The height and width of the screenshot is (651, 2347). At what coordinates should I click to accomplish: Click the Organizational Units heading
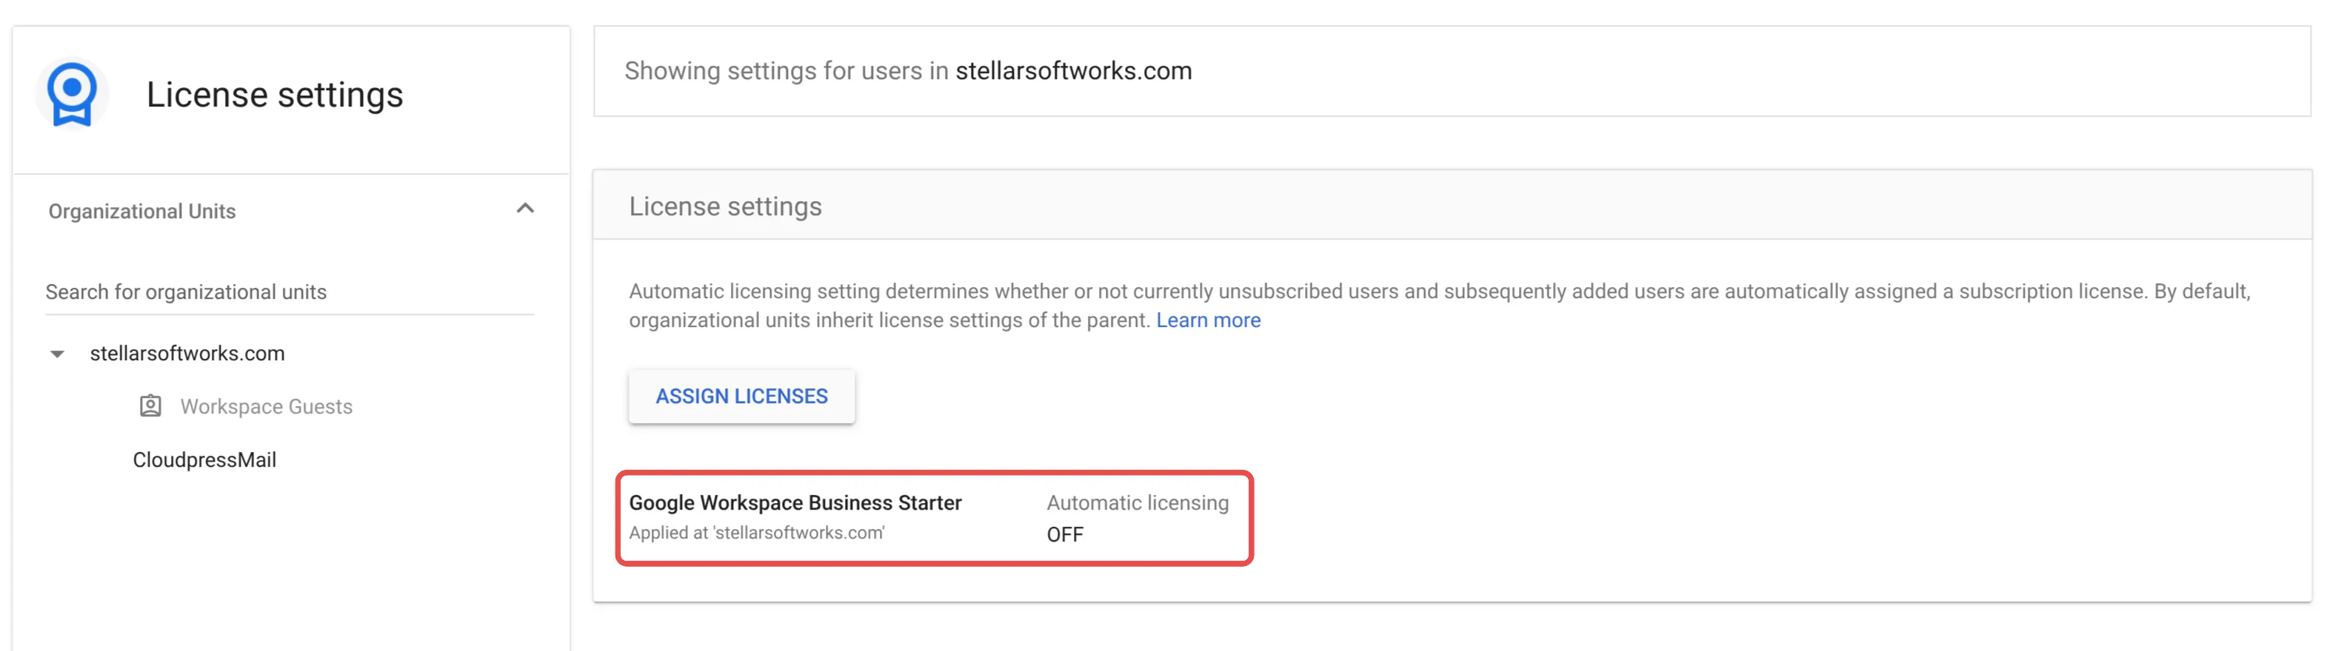pyautogui.click(x=142, y=212)
